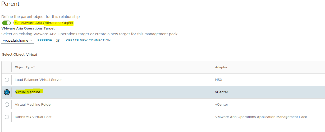
Task: Focus the Select Object search field
Action: [65, 55]
